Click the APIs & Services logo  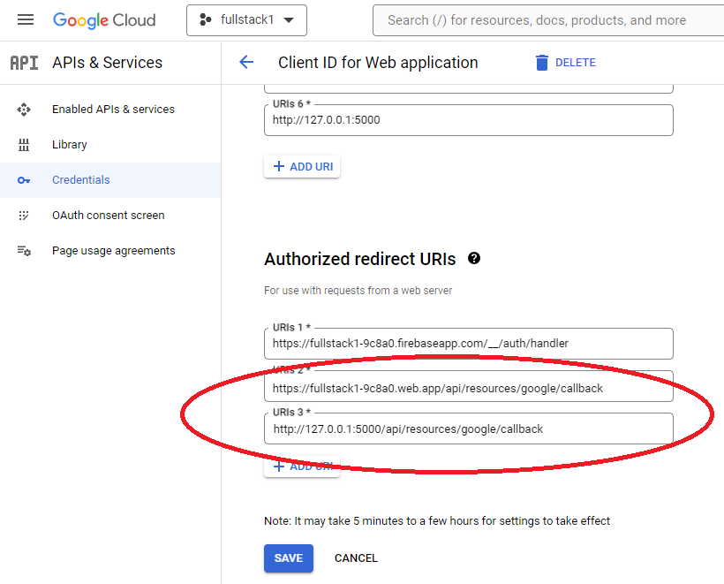coord(24,62)
